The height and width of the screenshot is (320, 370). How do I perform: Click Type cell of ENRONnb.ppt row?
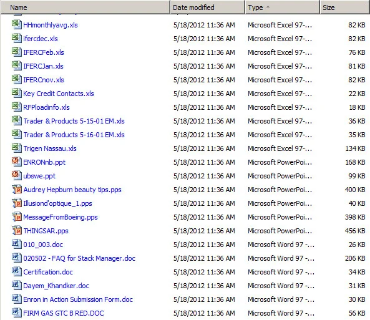280,162
